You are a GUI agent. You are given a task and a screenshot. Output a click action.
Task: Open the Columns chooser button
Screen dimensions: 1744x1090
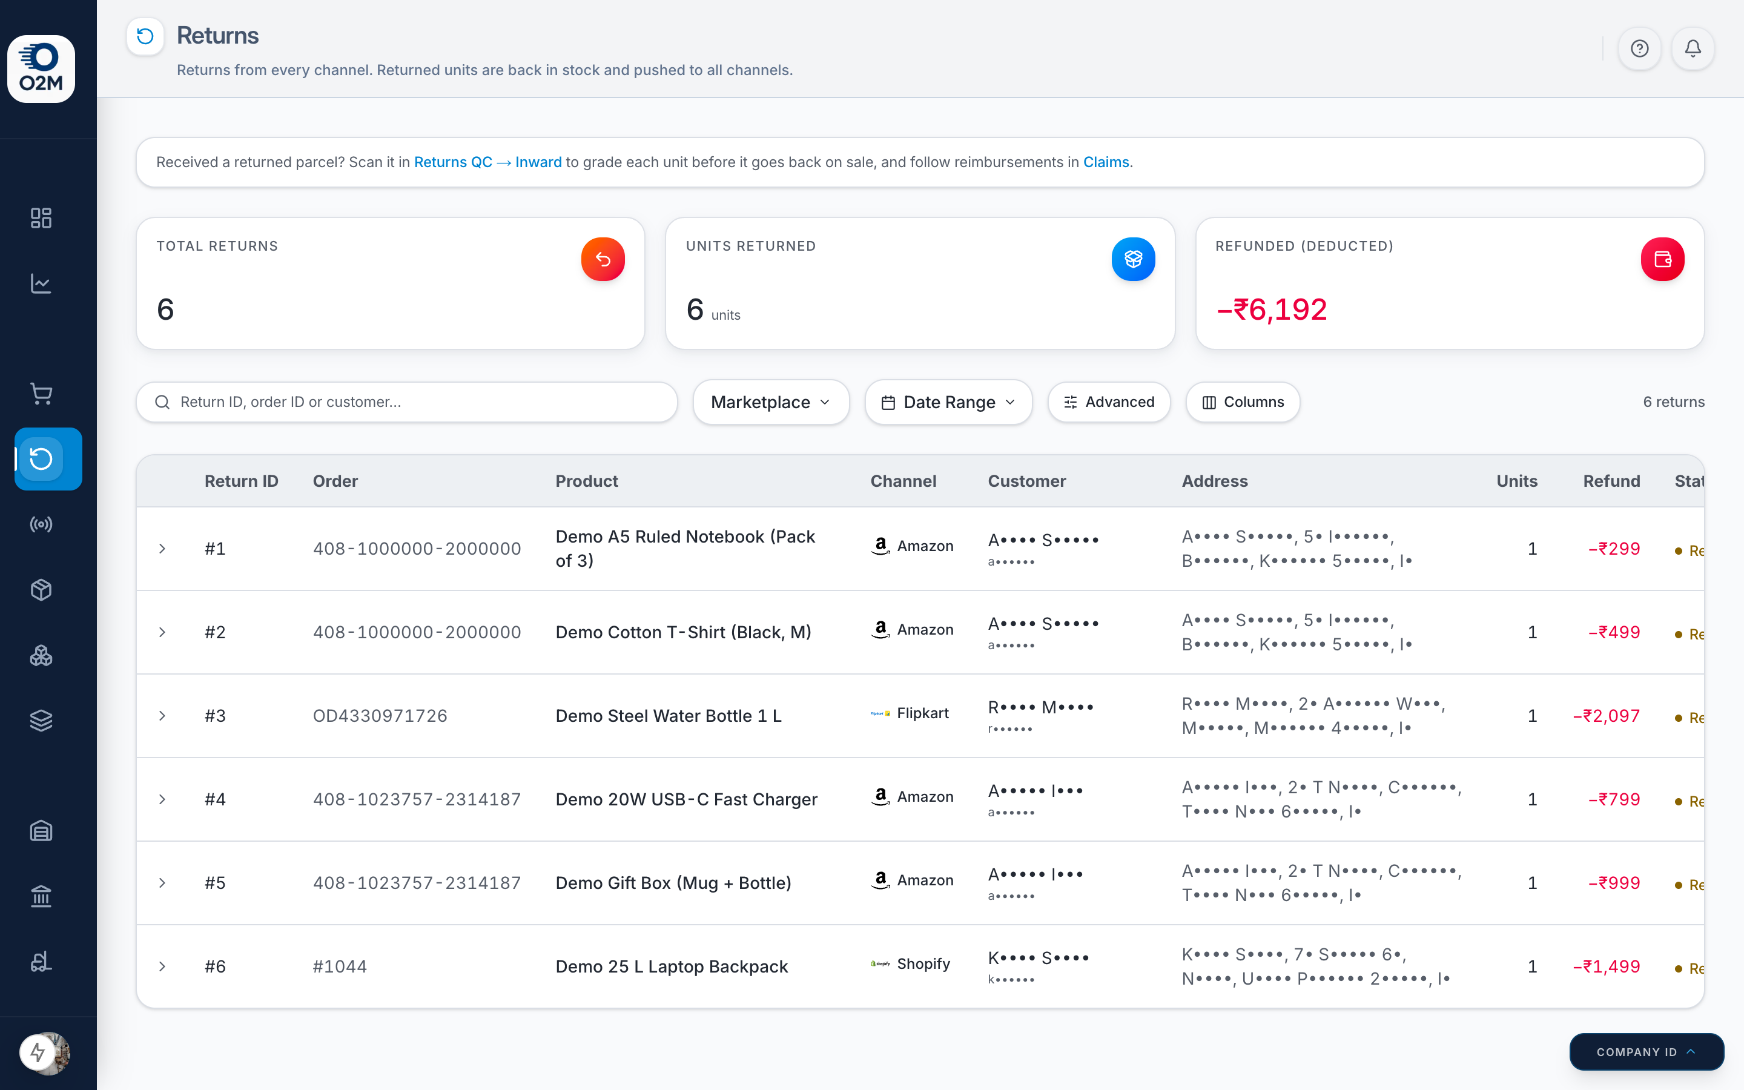1243,402
